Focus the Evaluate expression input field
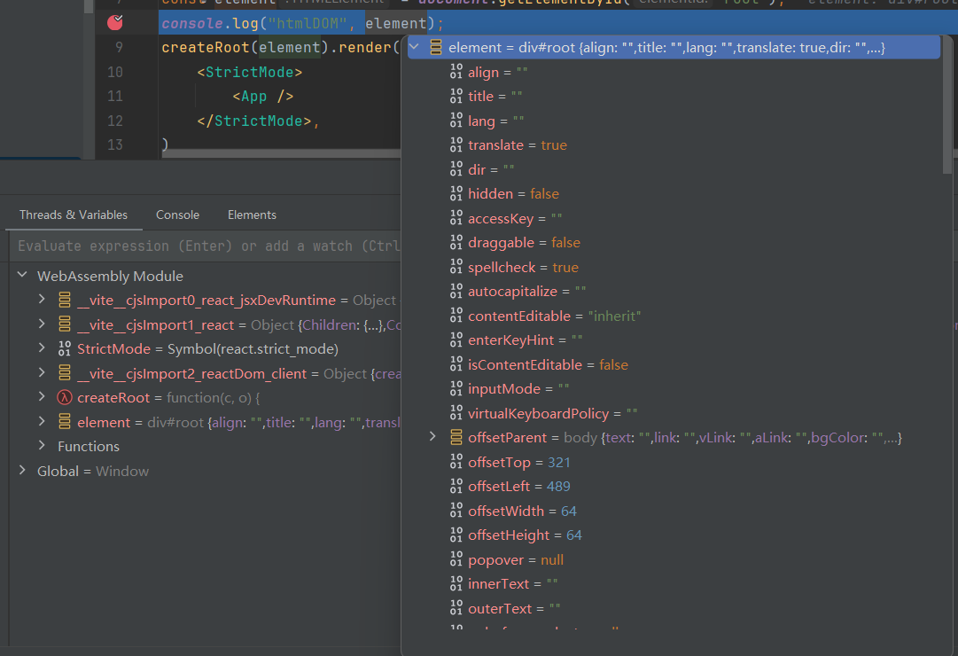 [207, 246]
